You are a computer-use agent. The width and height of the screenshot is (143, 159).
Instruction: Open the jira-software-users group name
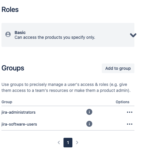(x=19, y=124)
